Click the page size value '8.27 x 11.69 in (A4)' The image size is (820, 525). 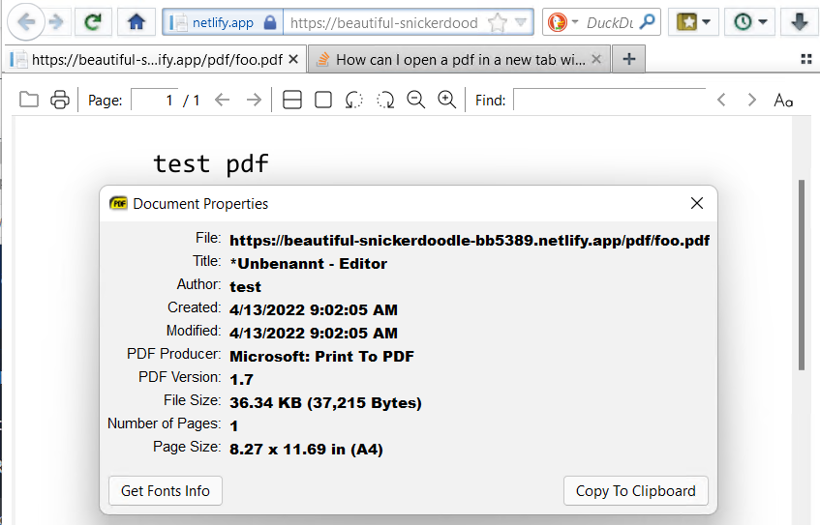point(306,450)
